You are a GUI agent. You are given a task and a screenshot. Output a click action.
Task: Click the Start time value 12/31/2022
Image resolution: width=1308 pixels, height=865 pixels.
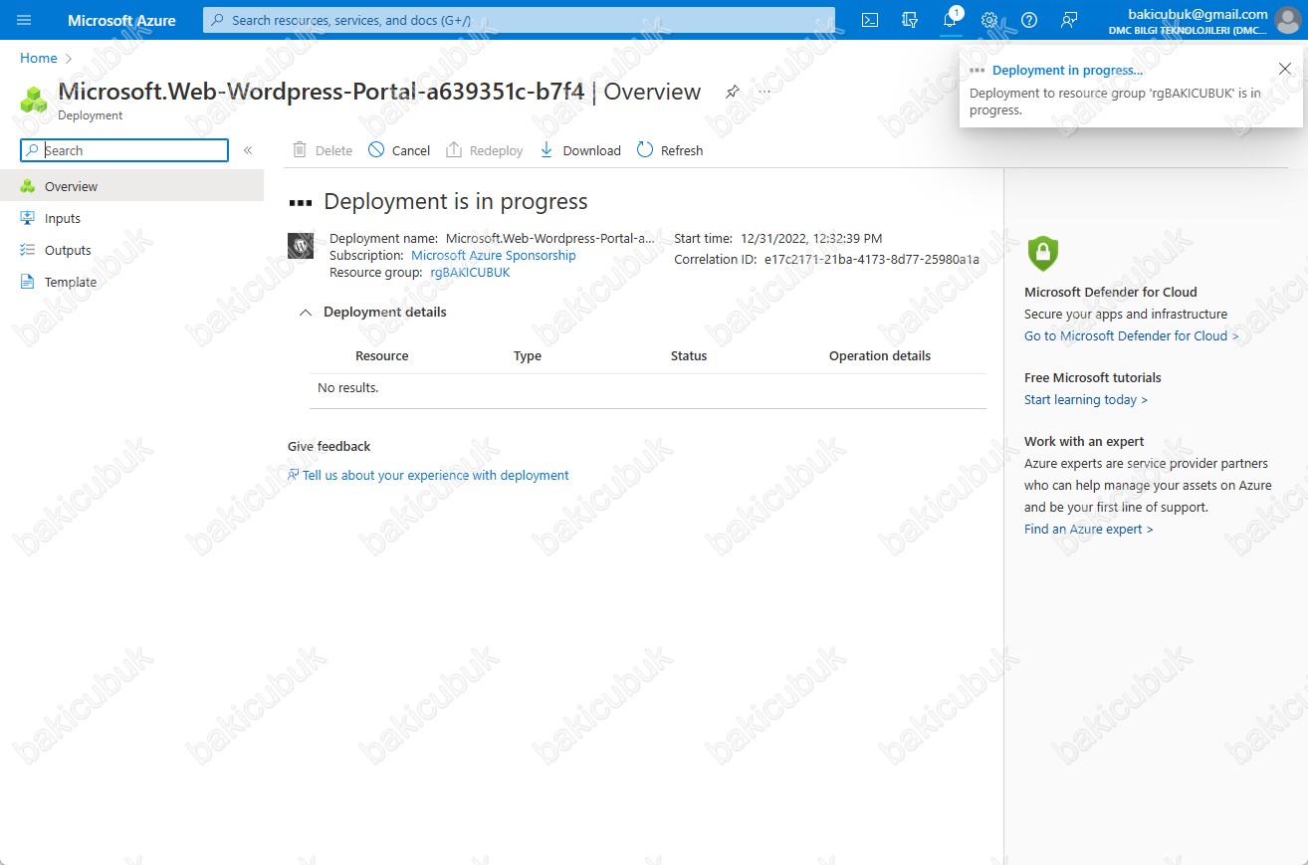[811, 239]
